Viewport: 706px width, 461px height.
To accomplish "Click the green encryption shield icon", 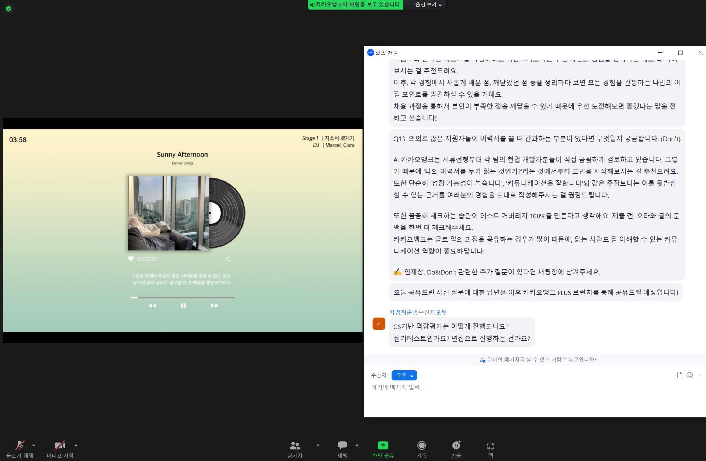I will pyautogui.click(x=9, y=8).
